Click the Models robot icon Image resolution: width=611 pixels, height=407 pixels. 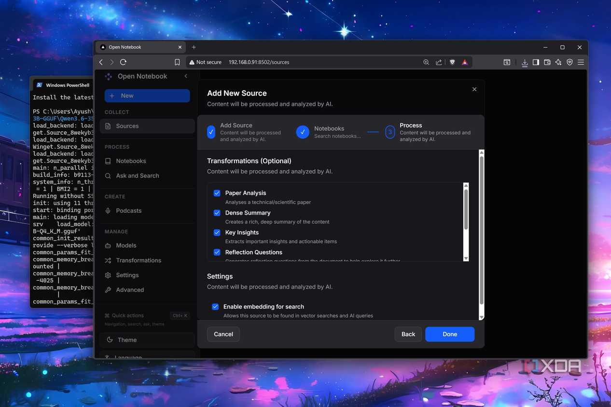coord(108,245)
